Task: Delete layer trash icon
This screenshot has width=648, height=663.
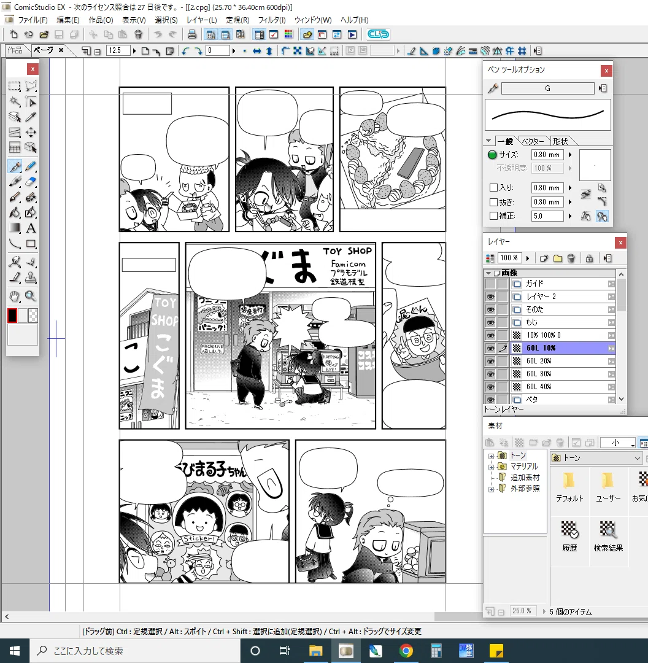Action: (x=571, y=258)
